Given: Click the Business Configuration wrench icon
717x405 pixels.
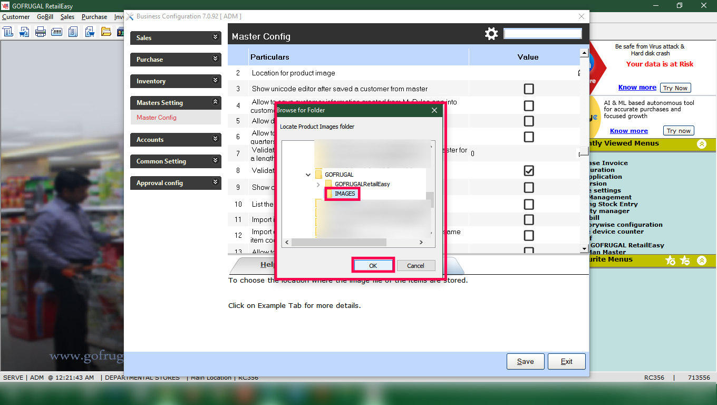Looking at the screenshot, I should coord(130,16).
